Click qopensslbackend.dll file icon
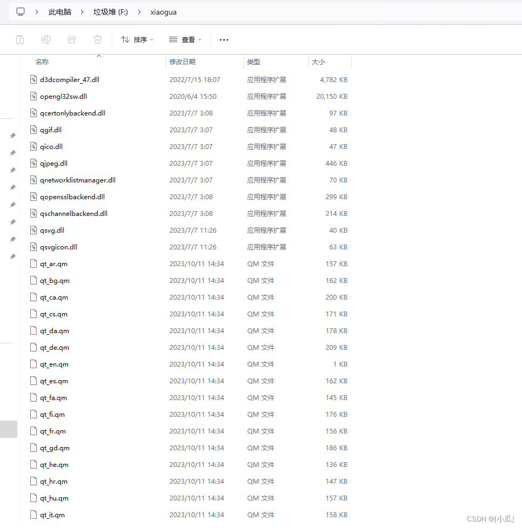This screenshot has width=522, height=528. [x=33, y=197]
